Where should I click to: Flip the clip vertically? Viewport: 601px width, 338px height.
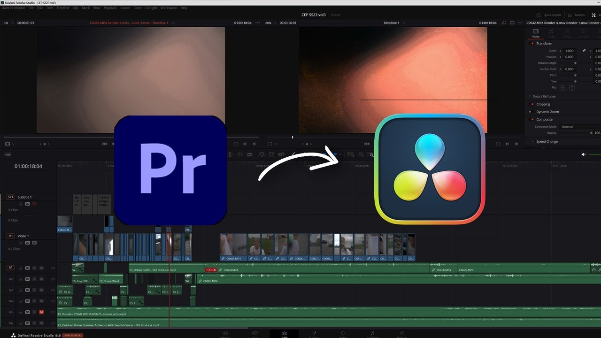coord(572,88)
